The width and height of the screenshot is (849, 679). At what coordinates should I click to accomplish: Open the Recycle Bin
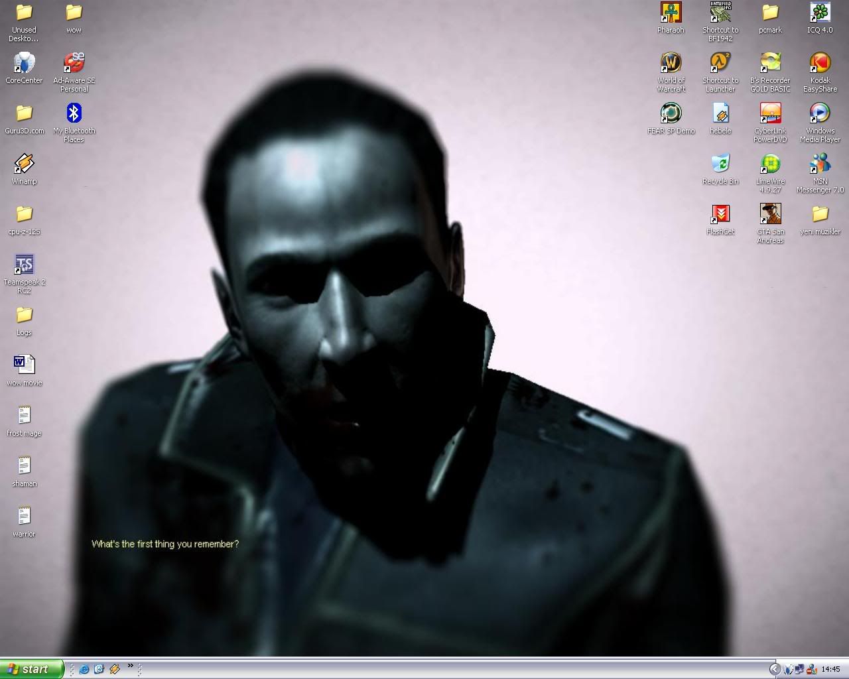click(720, 164)
